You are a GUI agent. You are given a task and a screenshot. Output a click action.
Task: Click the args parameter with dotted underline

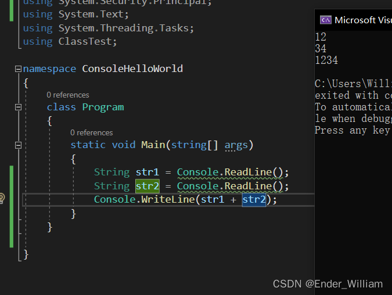tap(235, 145)
